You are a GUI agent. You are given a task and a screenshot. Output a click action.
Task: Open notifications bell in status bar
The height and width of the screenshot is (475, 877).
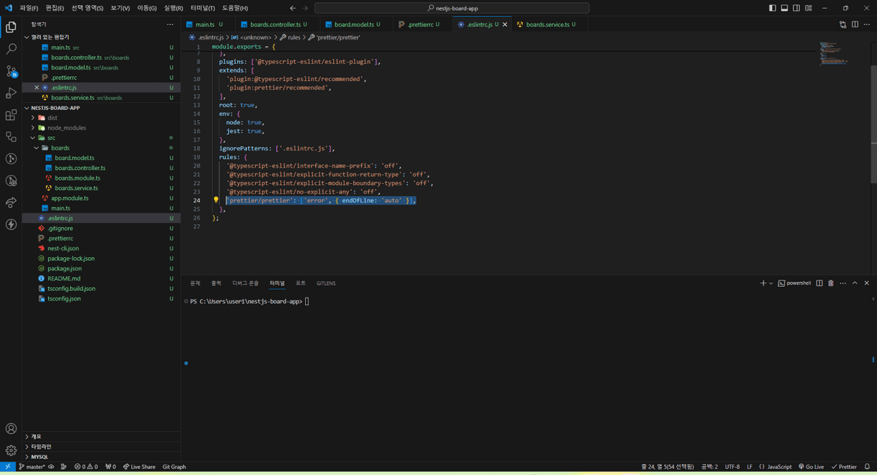point(867,467)
